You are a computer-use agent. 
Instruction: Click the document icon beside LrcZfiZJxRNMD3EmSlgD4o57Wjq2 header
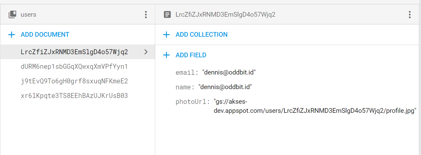[167, 15]
